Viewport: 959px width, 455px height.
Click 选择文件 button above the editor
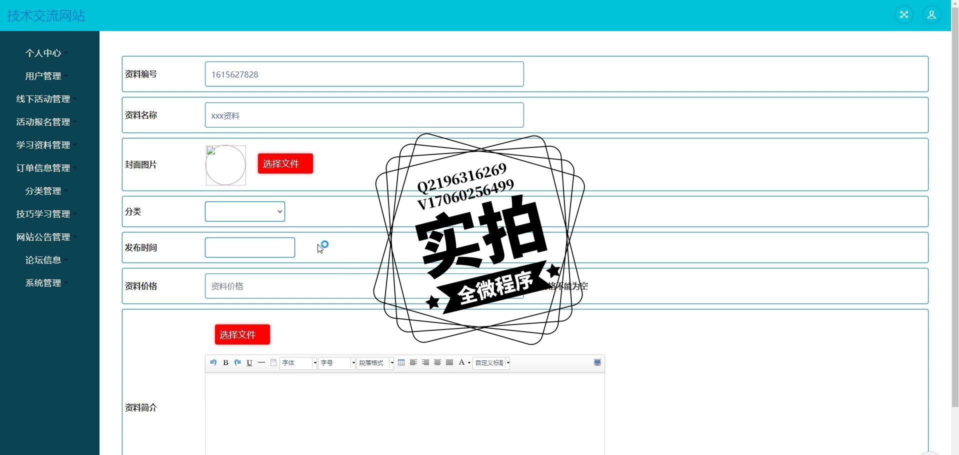(x=242, y=334)
